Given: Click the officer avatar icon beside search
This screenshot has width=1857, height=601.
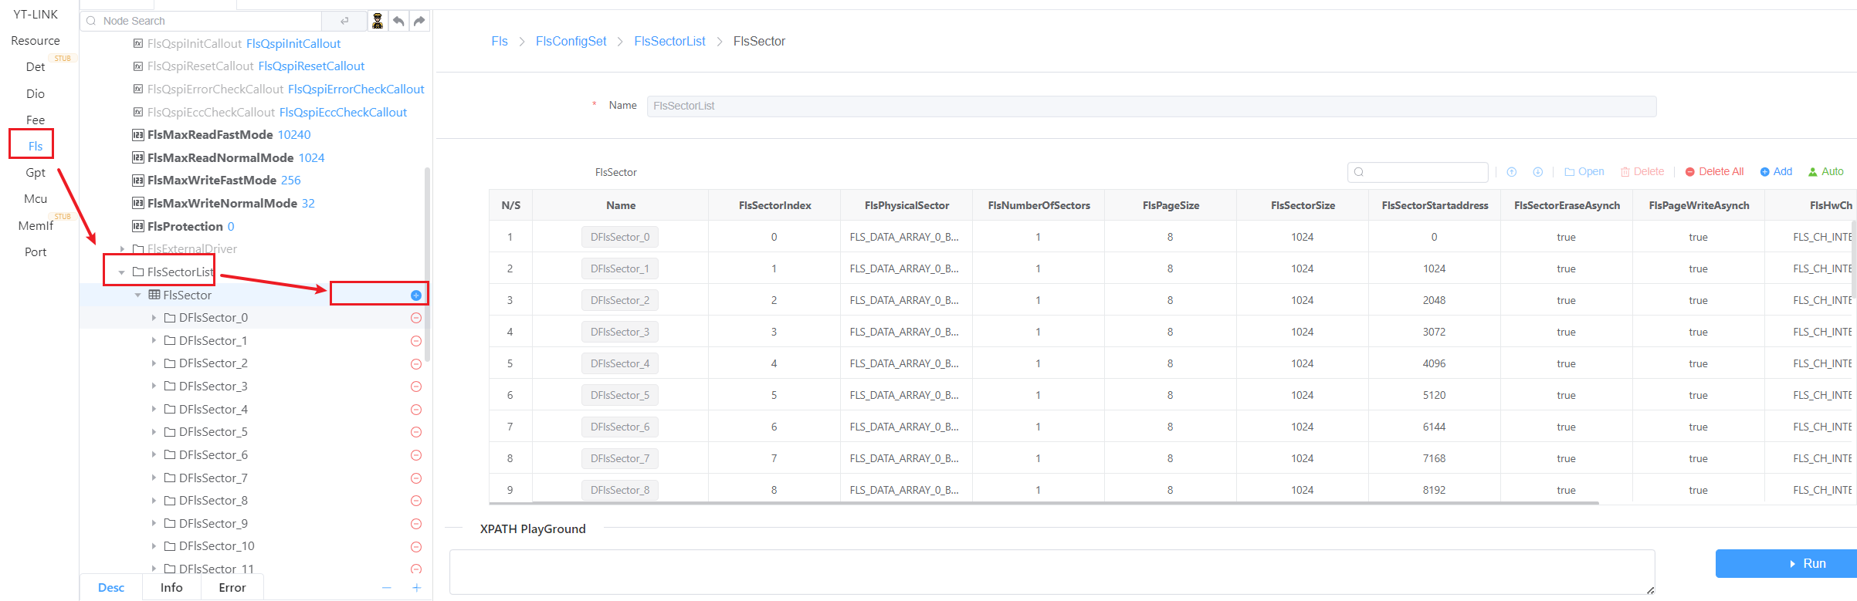Looking at the screenshot, I should tap(378, 21).
